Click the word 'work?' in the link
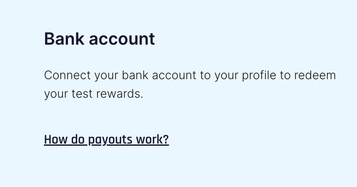This screenshot has width=357, height=187. click(x=152, y=139)
